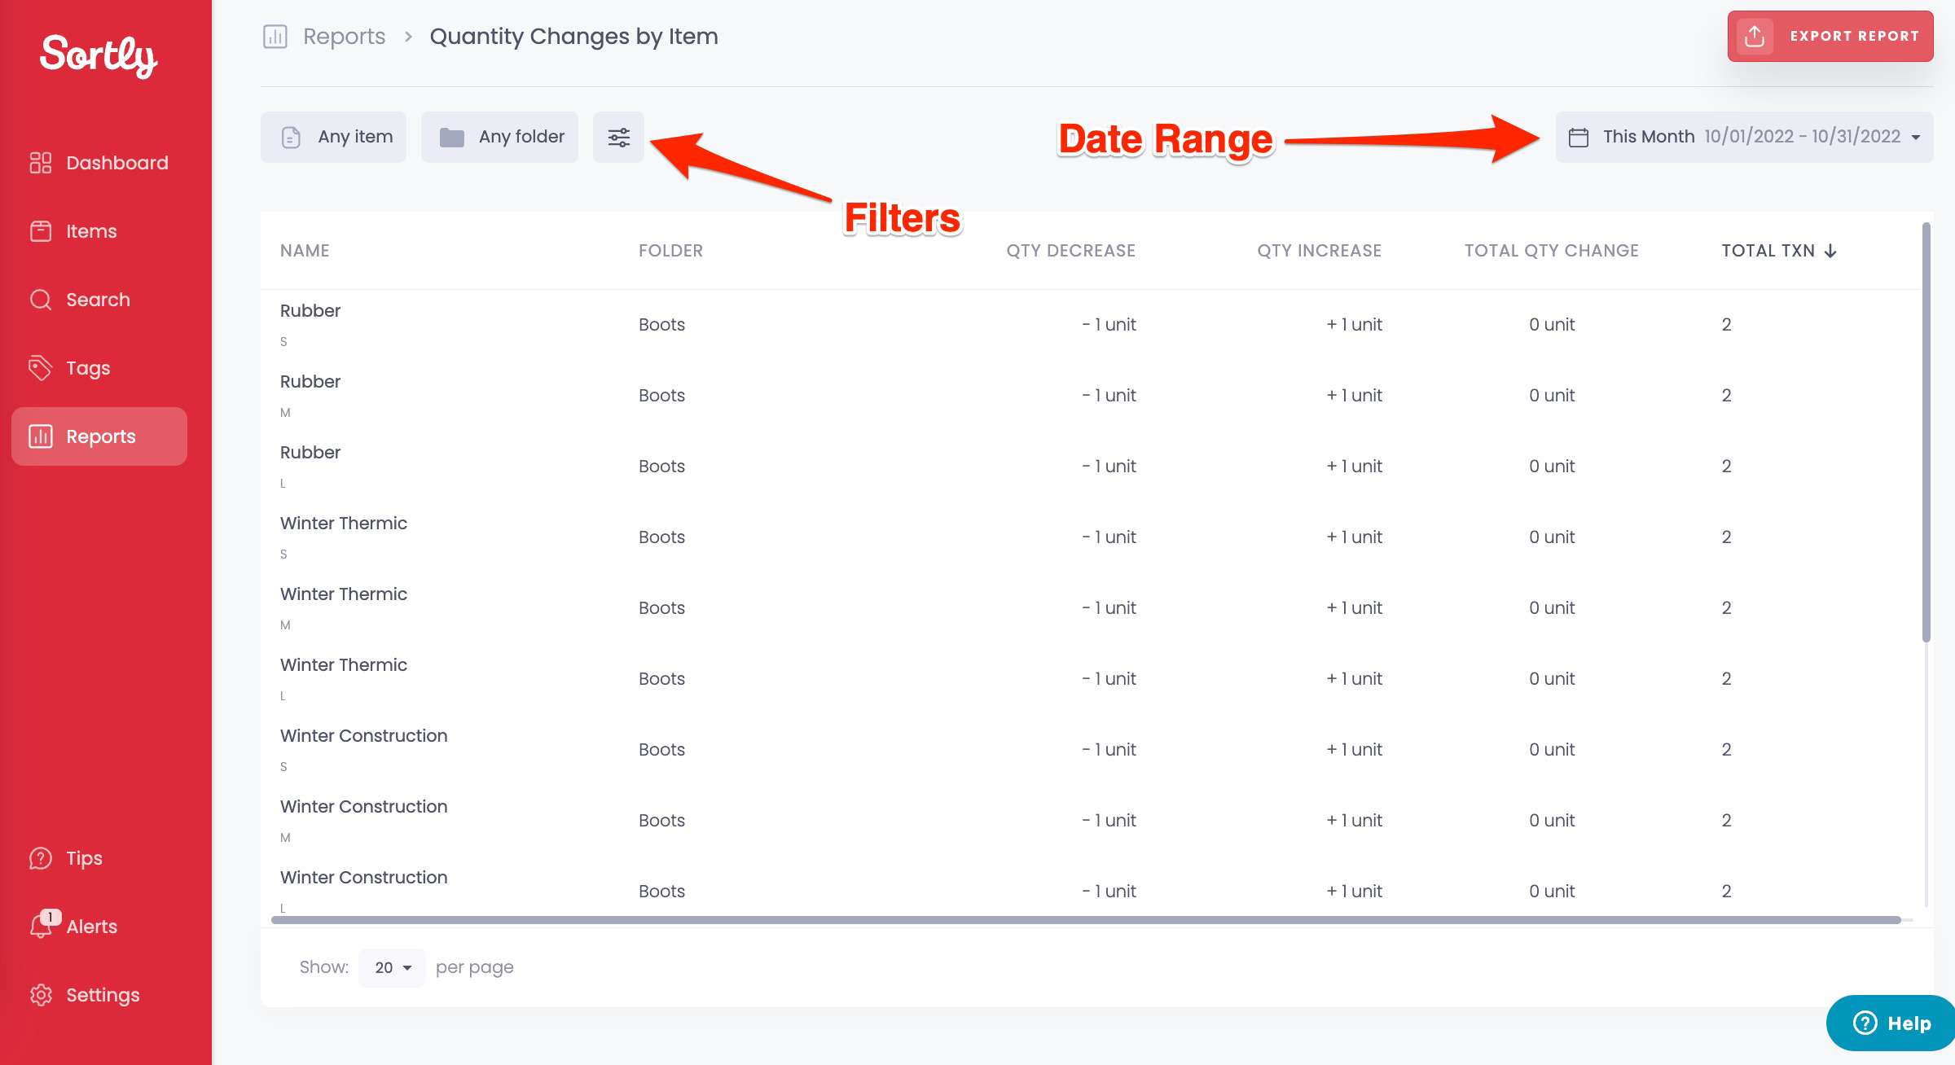This screenshot has width=1955, height=1065.
Task: Sort by Name column header
Action: coord(305,251)
